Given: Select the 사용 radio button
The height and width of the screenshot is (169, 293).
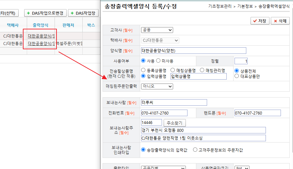Looking at the screenshot, I should click(x=143, y=61).
